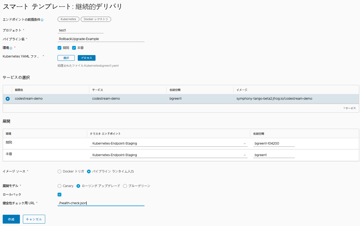Click the キャンセル button
360x226 pixels.
tap(34, 219)
